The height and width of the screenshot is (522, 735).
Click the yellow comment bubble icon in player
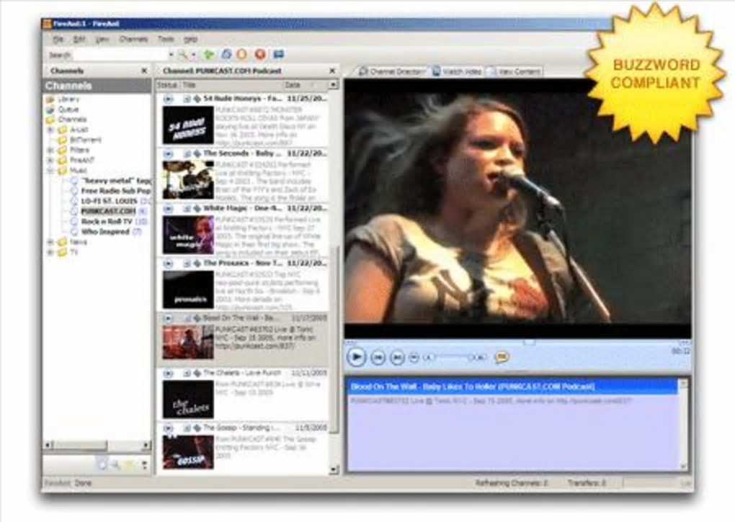[x=502, y=358]
